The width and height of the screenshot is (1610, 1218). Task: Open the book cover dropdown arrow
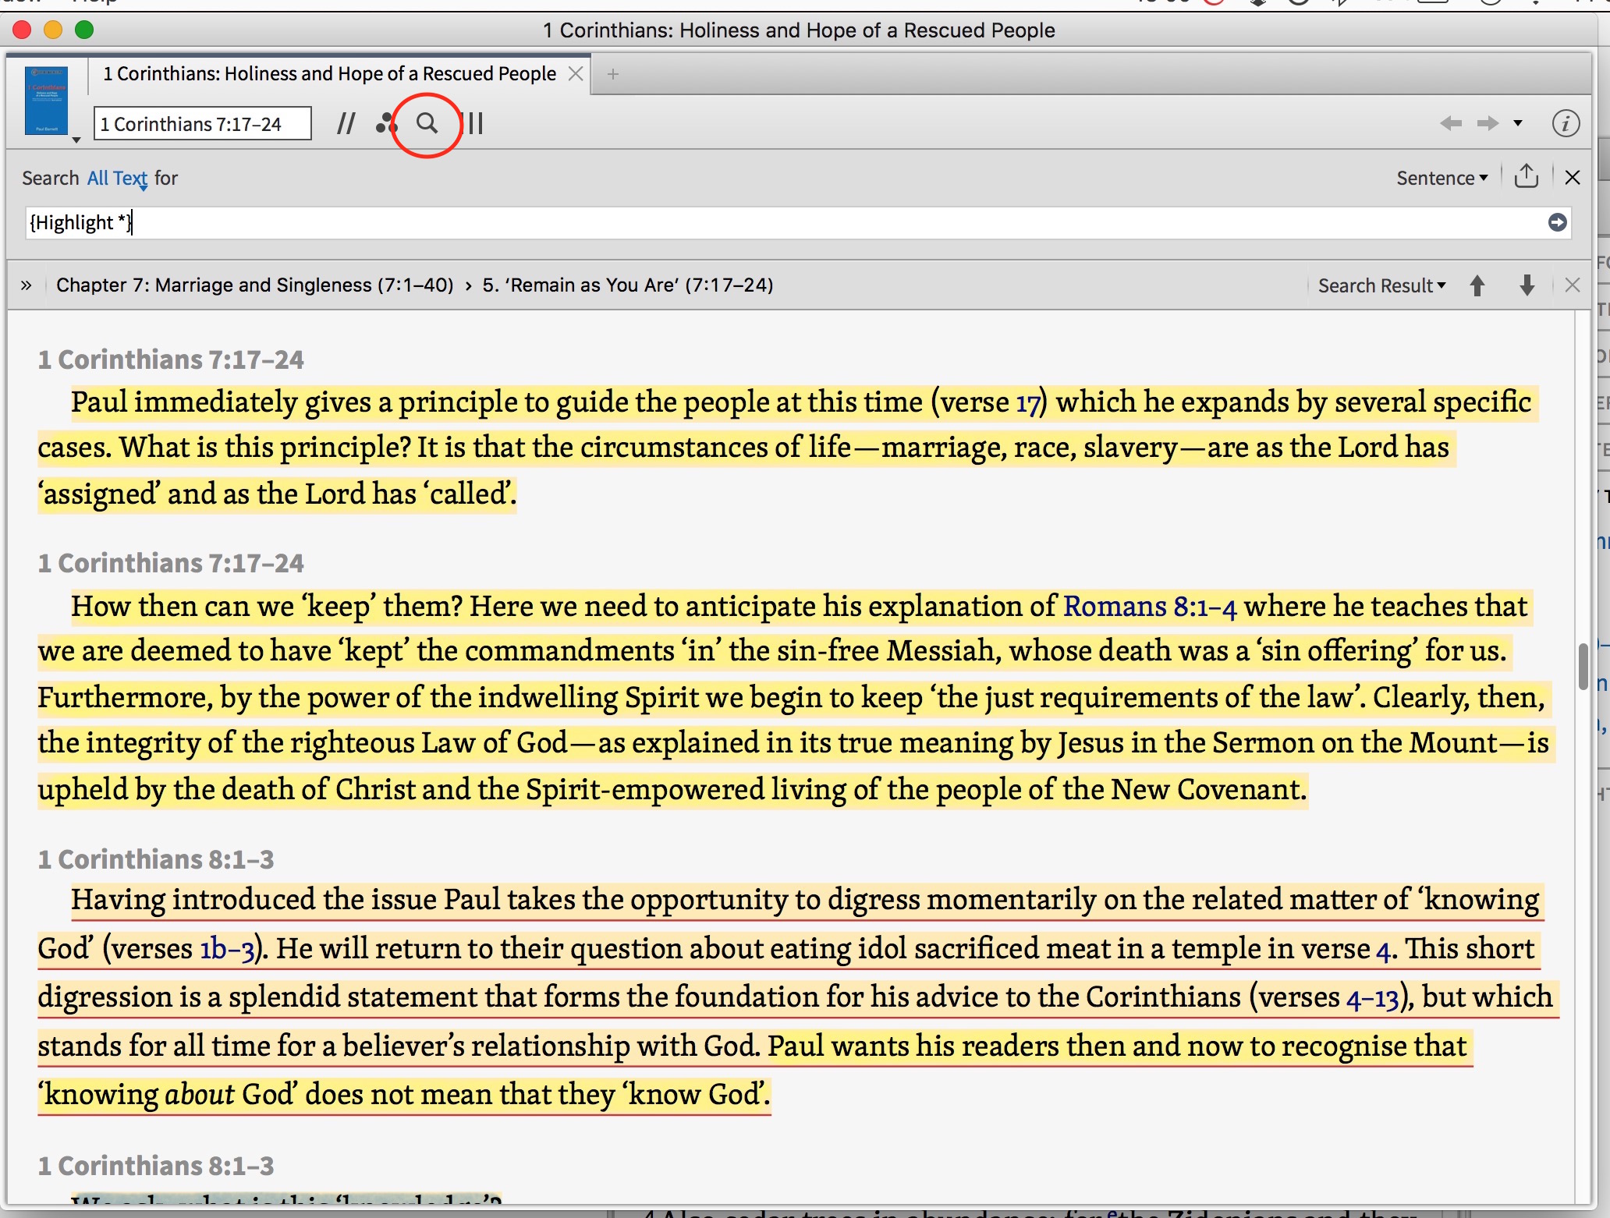pyautogui.click(x=76, y=140)
